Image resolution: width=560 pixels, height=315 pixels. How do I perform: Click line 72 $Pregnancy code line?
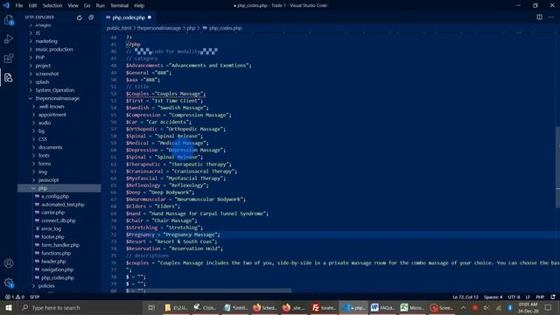pyautogui.click(x=173, y=234)
